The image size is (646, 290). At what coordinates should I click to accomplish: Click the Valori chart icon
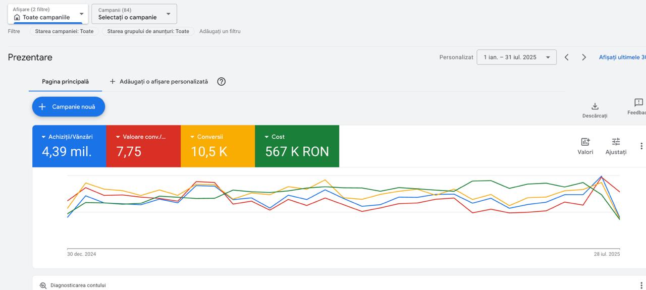585,142
